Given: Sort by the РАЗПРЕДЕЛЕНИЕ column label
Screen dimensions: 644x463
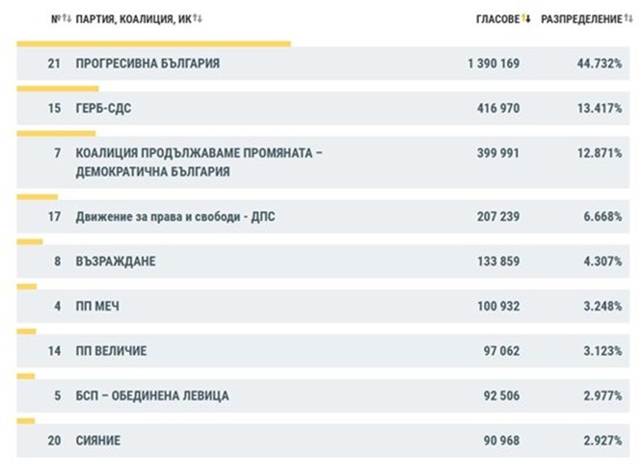Looking at the screenshot, I should click(x=580, y=19).
